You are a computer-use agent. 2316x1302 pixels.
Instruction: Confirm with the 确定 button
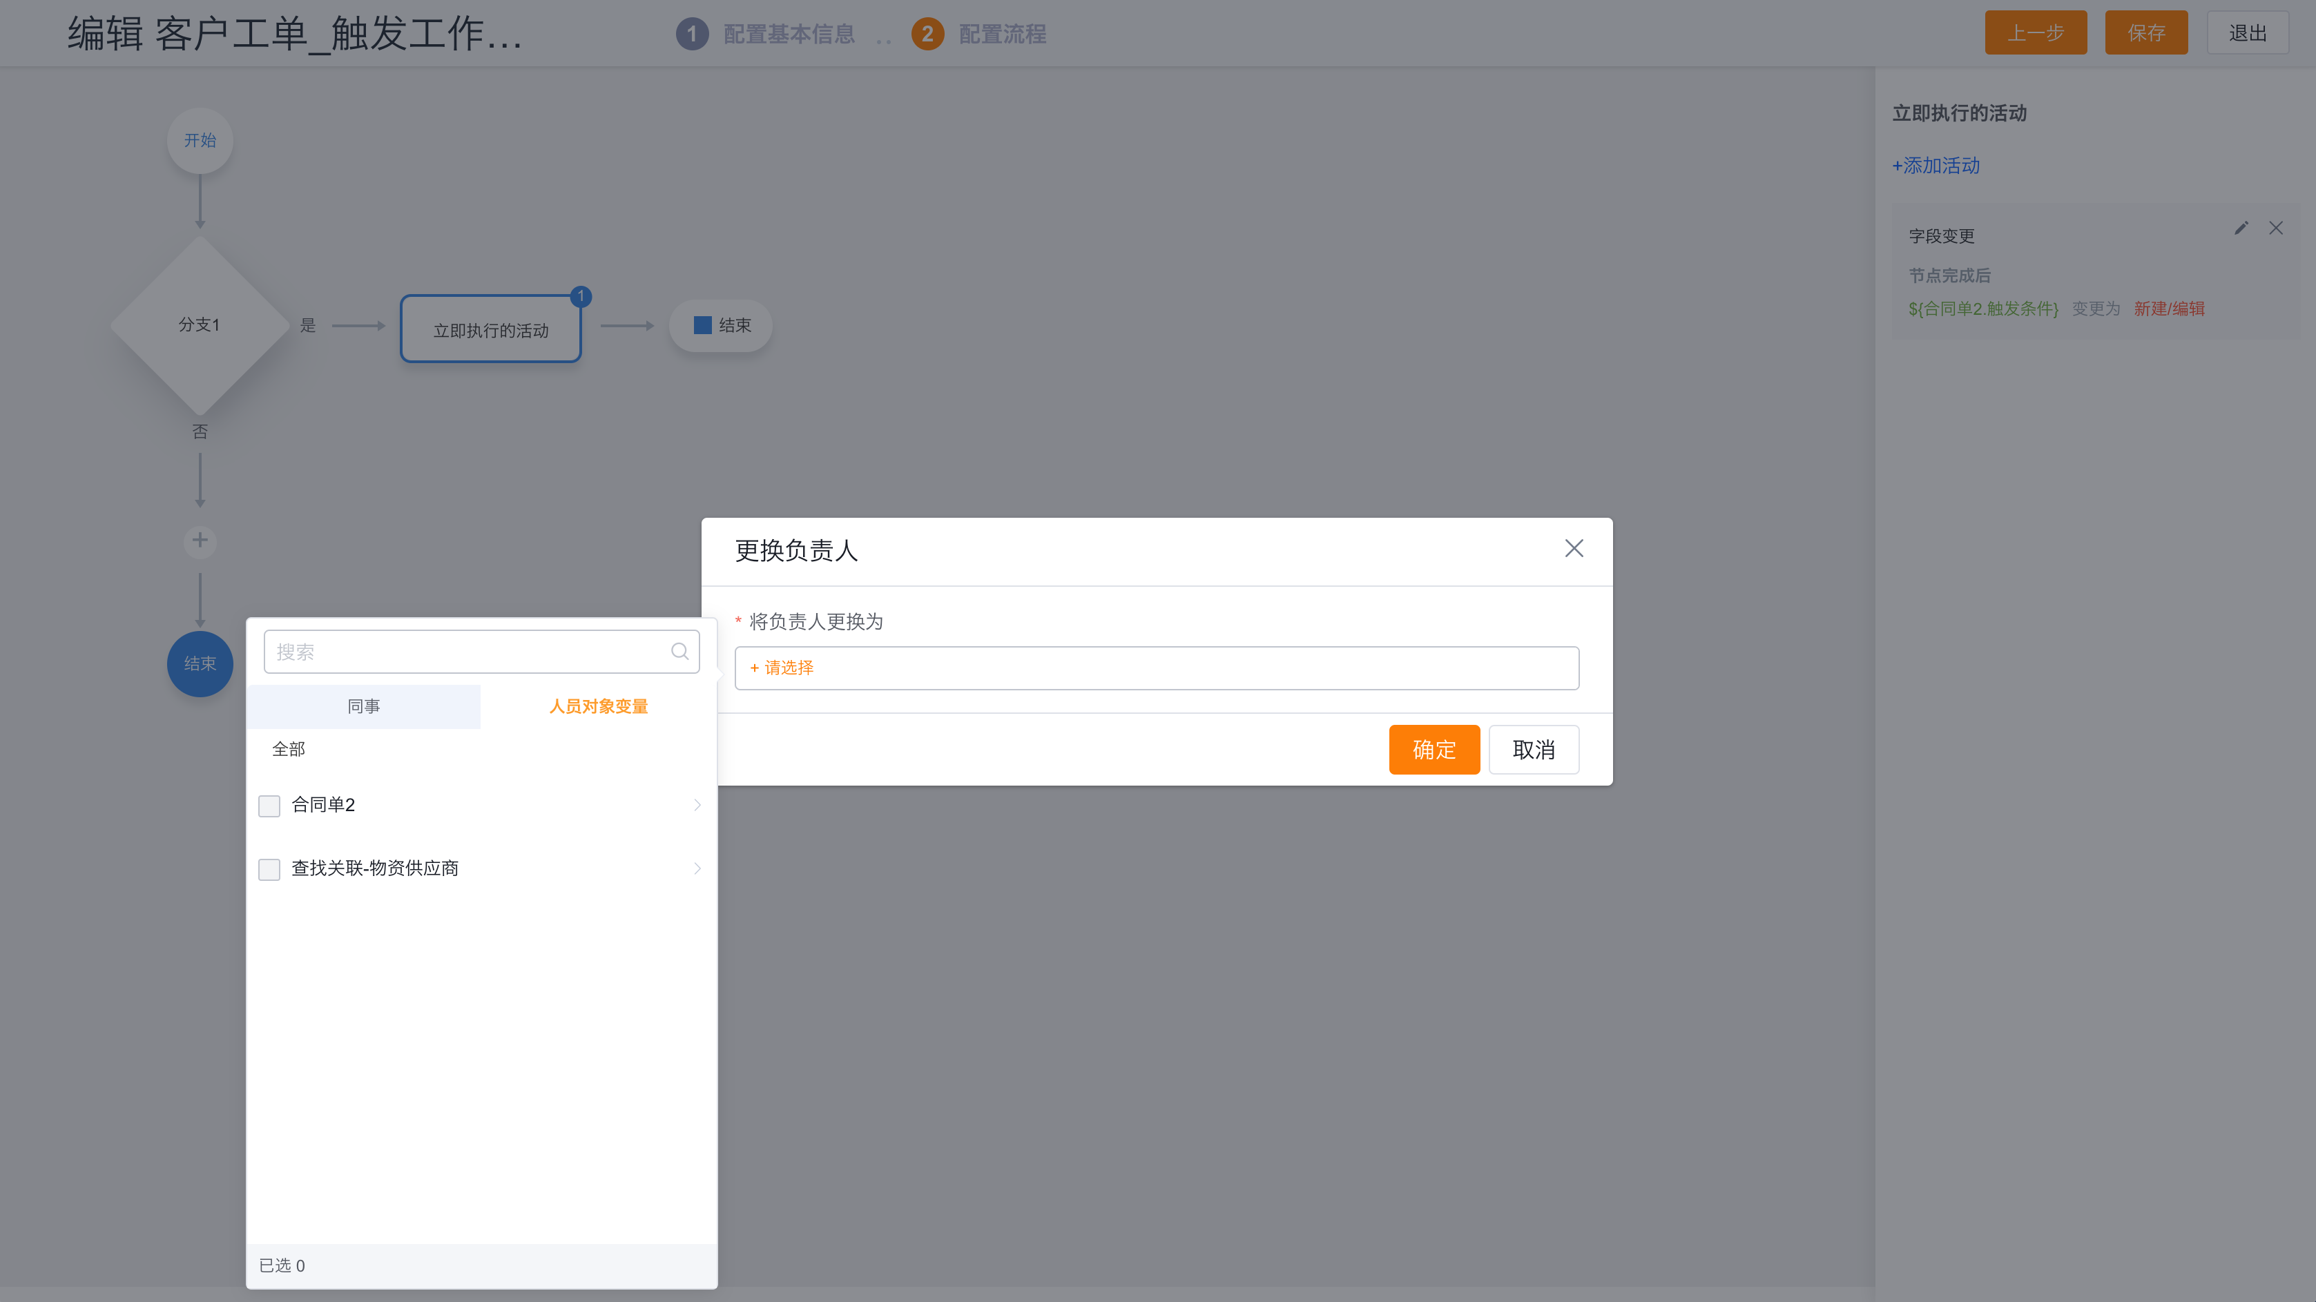[1434, 750]
